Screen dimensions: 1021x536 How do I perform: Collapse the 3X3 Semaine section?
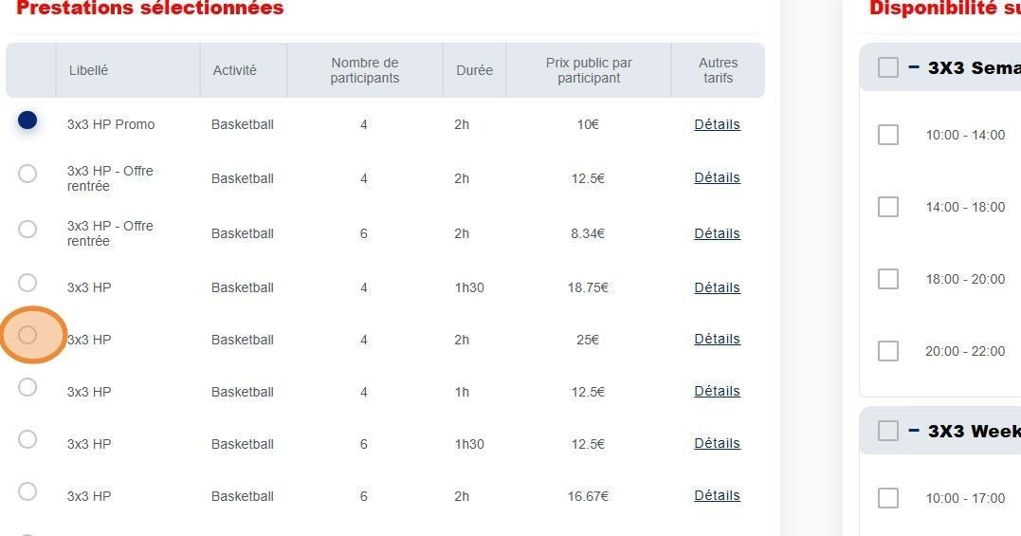(914, 67)
